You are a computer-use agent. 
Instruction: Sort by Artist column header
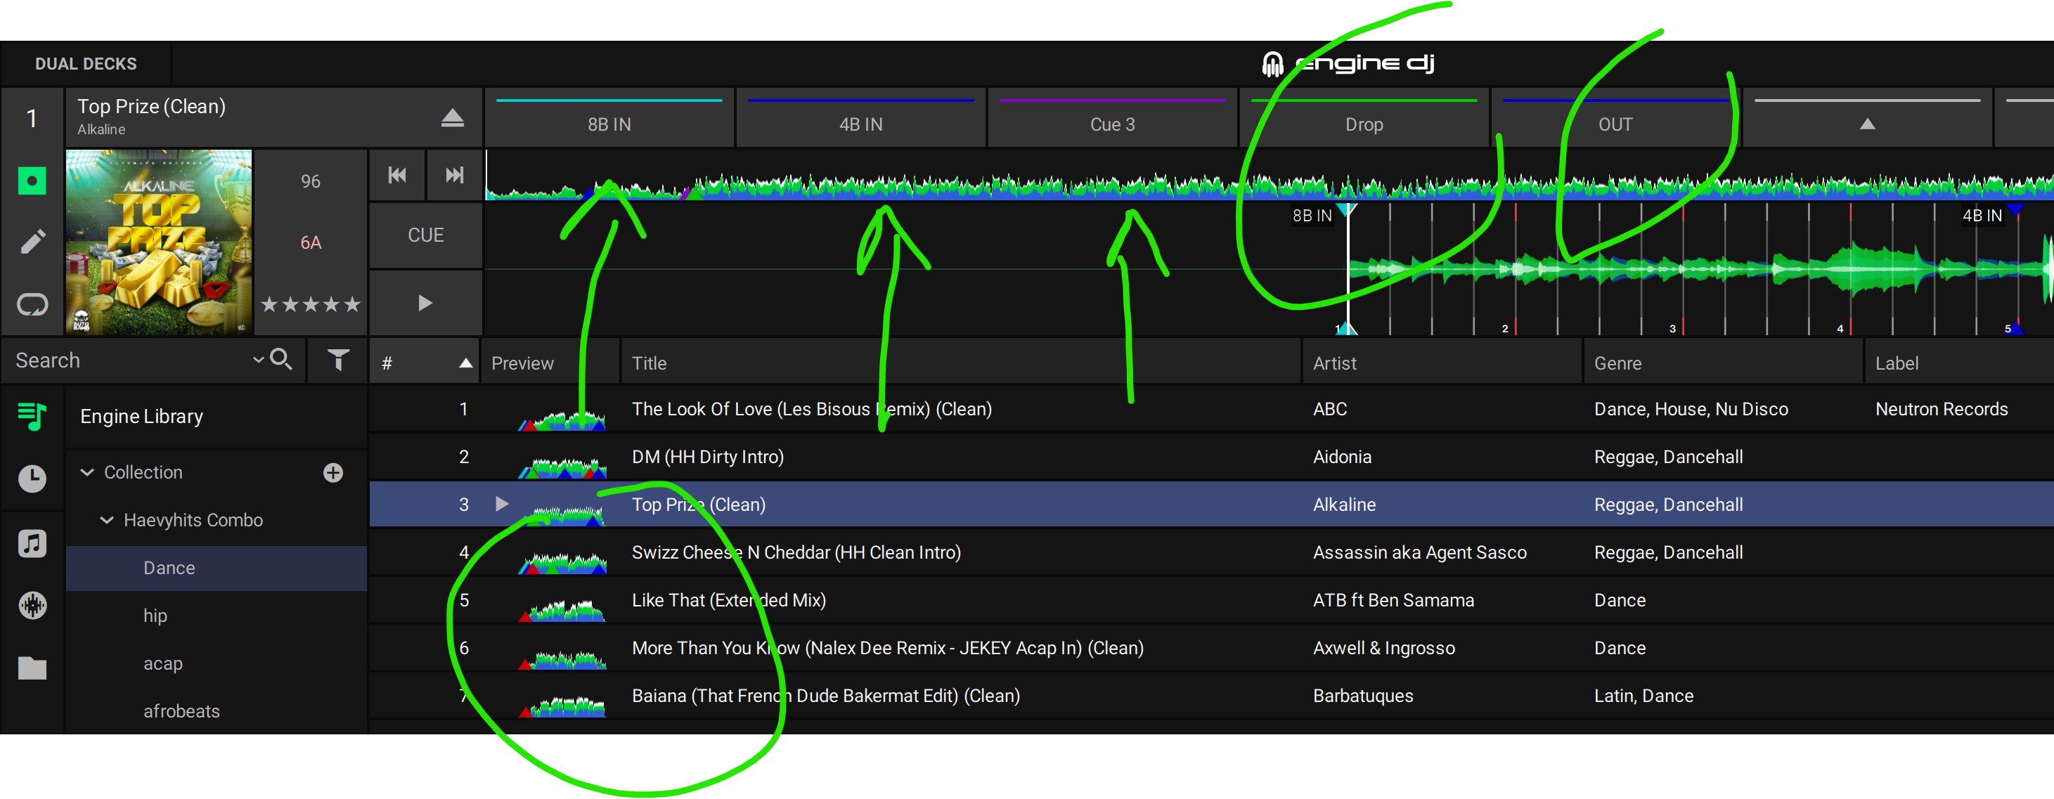click(1442, 363)
